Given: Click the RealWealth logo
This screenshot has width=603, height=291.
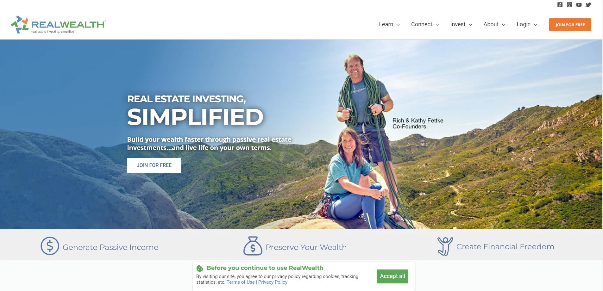Looking at the screenshot, I should point(59,25).
